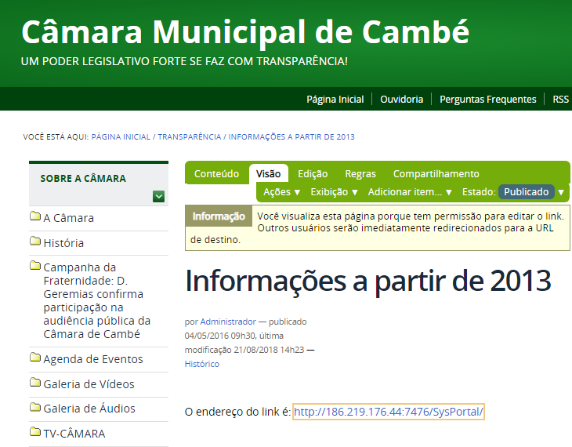This screenshot has height=447, width=572.
Task: Click the folder icon beside A Câmara
Action: (x=35, y=217)
